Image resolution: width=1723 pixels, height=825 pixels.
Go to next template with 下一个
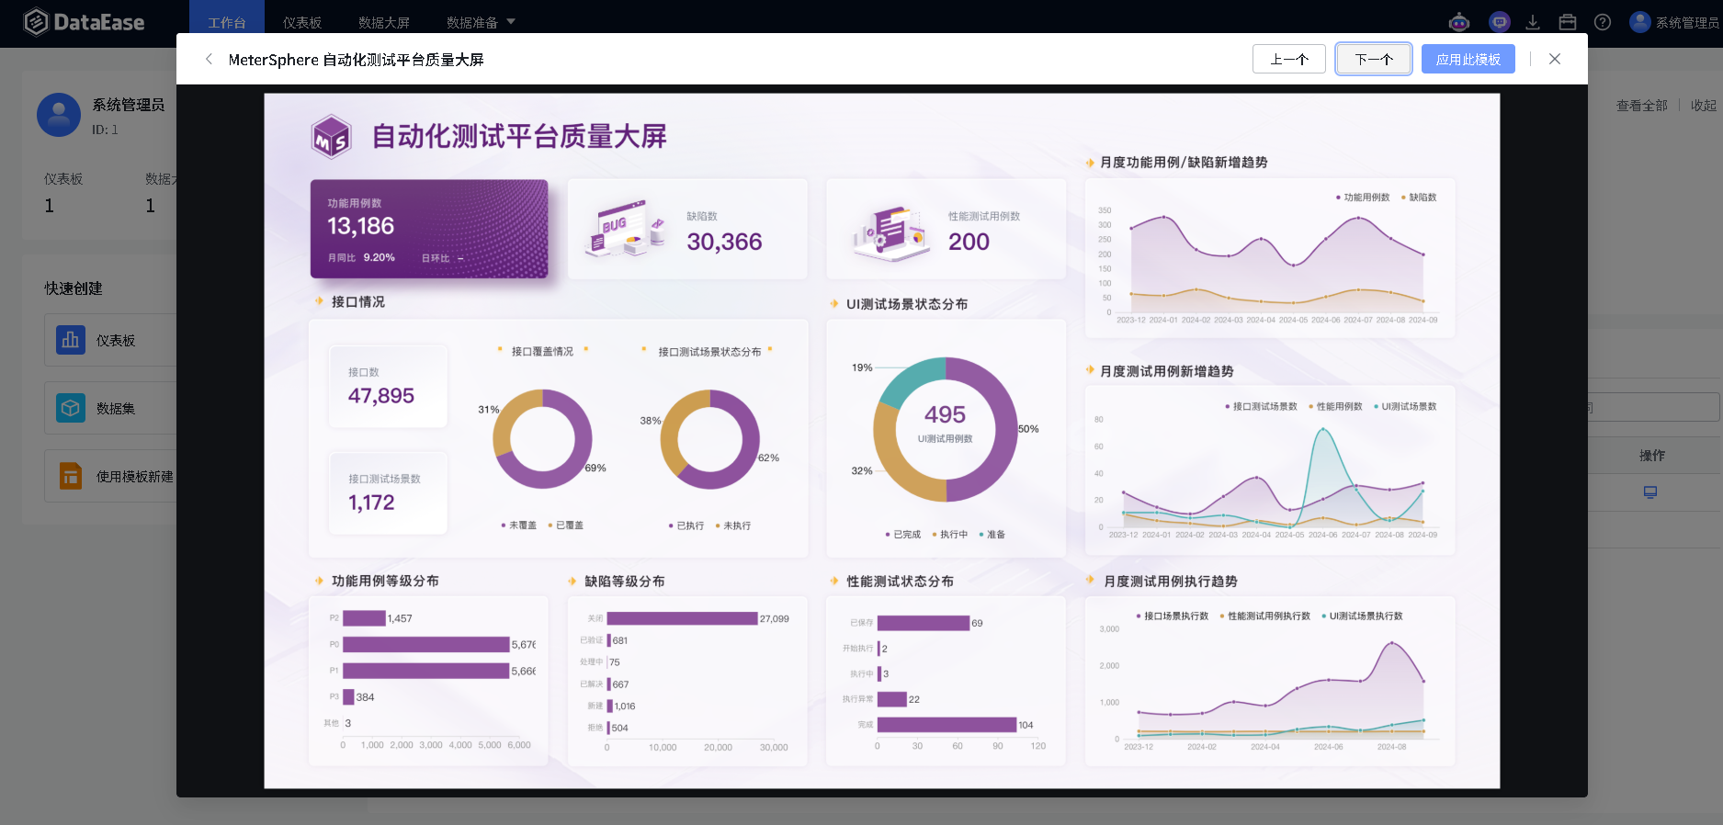pyautogui.click(x=1374, y=59)
